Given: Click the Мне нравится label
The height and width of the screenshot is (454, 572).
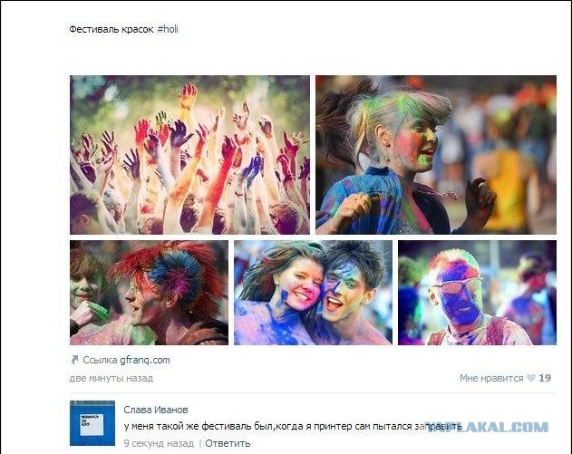Looking at the screenshot, I should [491, 378].
